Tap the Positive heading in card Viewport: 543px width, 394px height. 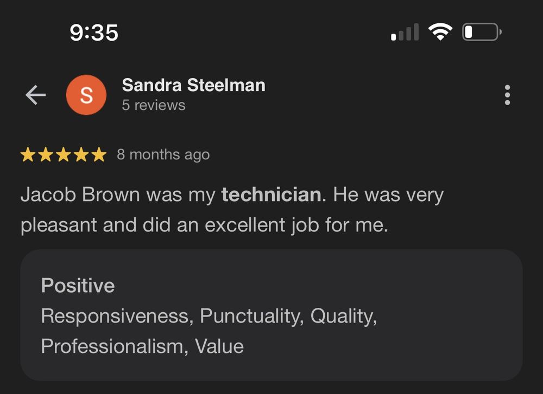coord(78,286)
